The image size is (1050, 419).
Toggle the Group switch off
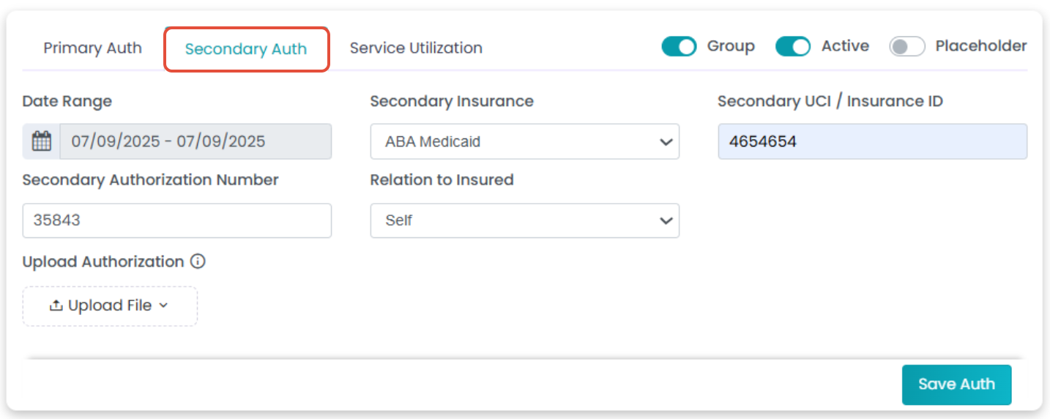click(679, 47)
